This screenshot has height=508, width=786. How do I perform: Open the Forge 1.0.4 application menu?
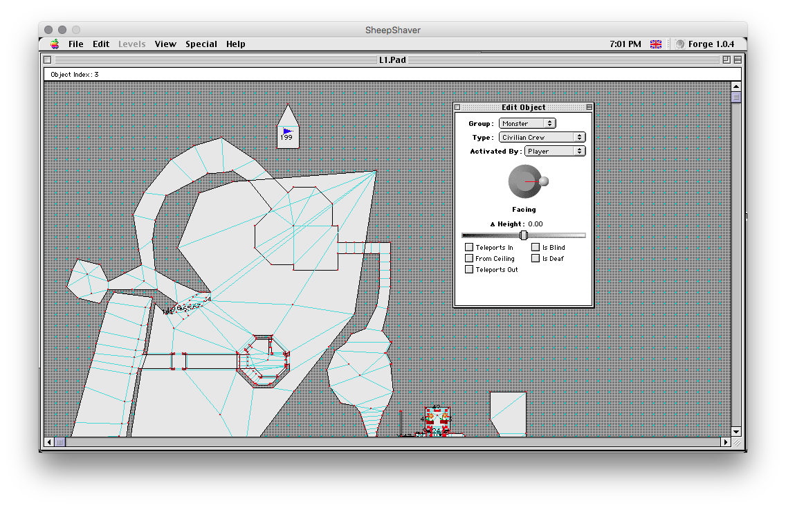click(704, 44)
